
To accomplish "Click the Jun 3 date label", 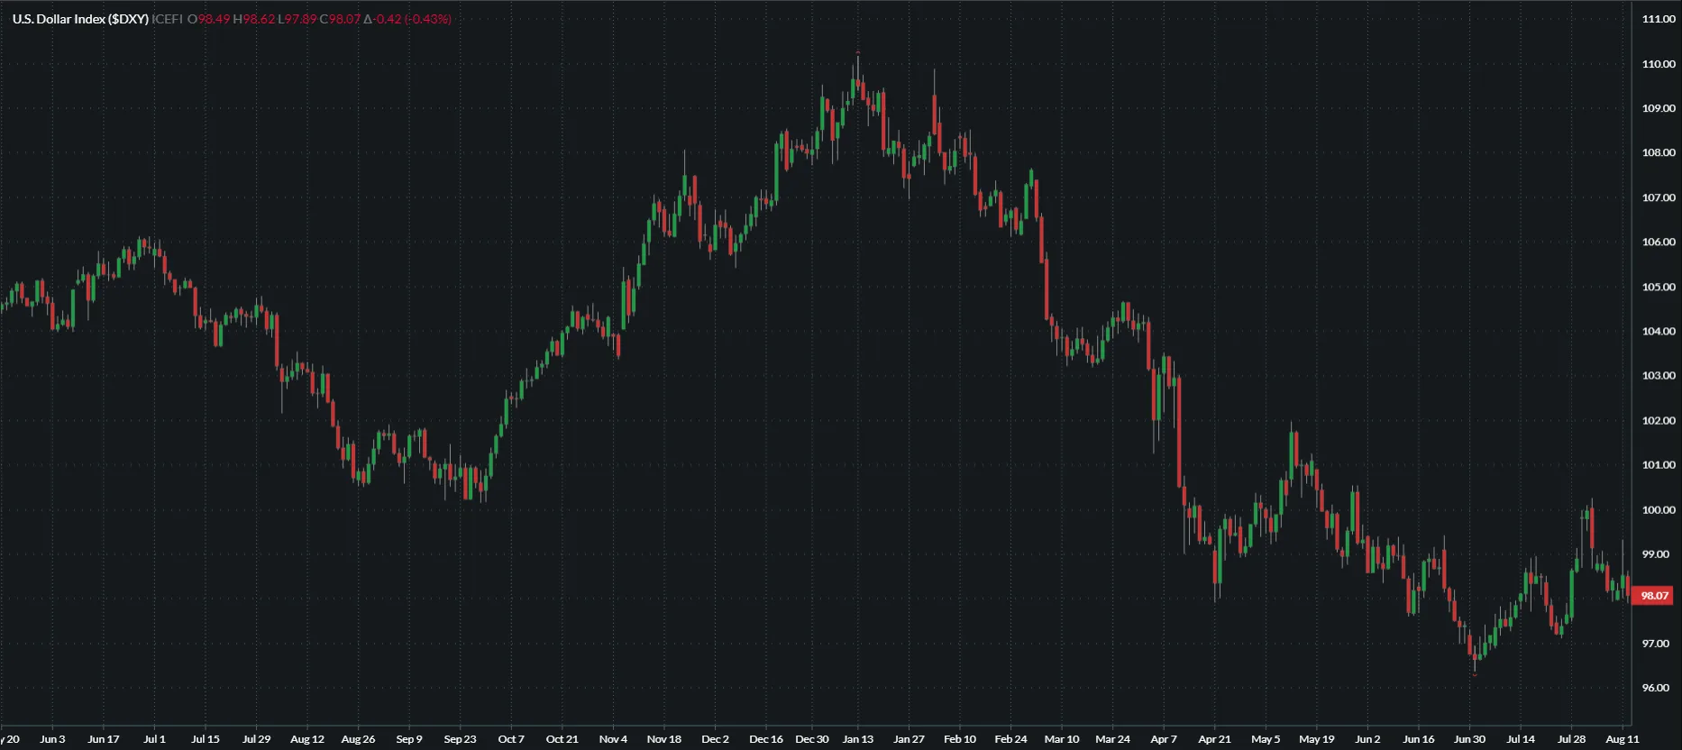I will pyautogui.click(x=52, y=739).
